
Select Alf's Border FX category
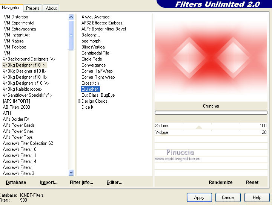pyautogui.click(x=16, y=119)
